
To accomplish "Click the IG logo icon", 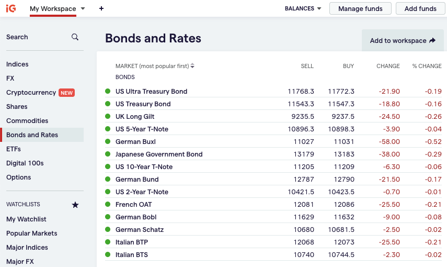I will point(11,8).
